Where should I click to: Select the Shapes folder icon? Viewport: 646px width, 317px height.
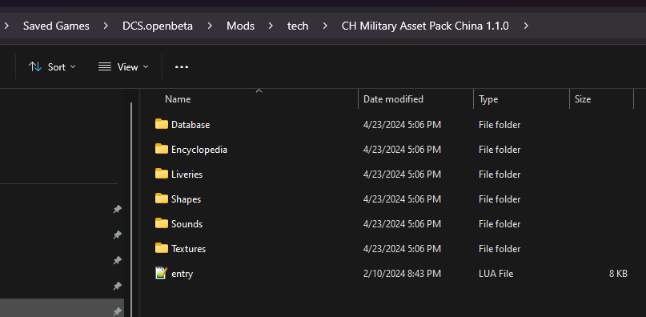coord(162,199)
